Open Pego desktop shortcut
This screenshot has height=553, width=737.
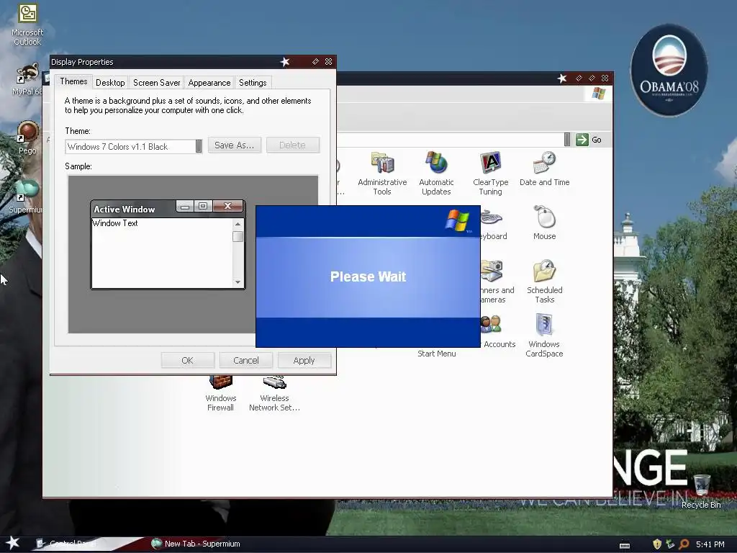click(27, 138)
